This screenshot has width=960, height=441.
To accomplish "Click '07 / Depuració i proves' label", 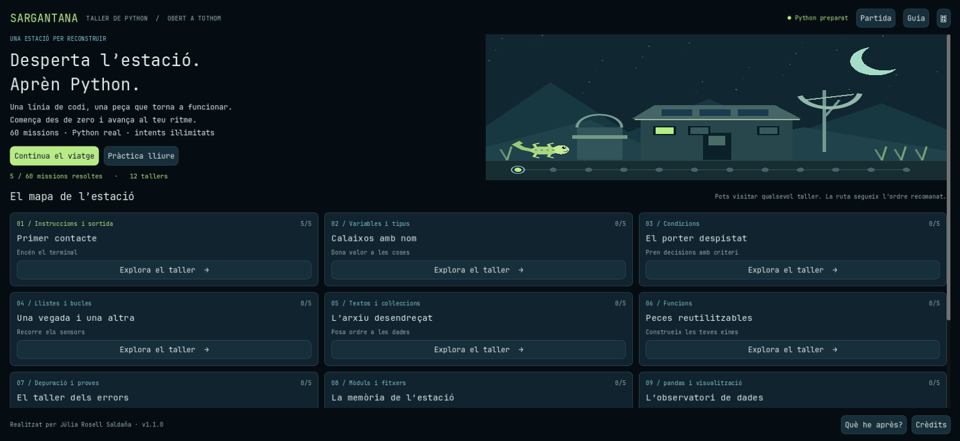I will [58, 383].
